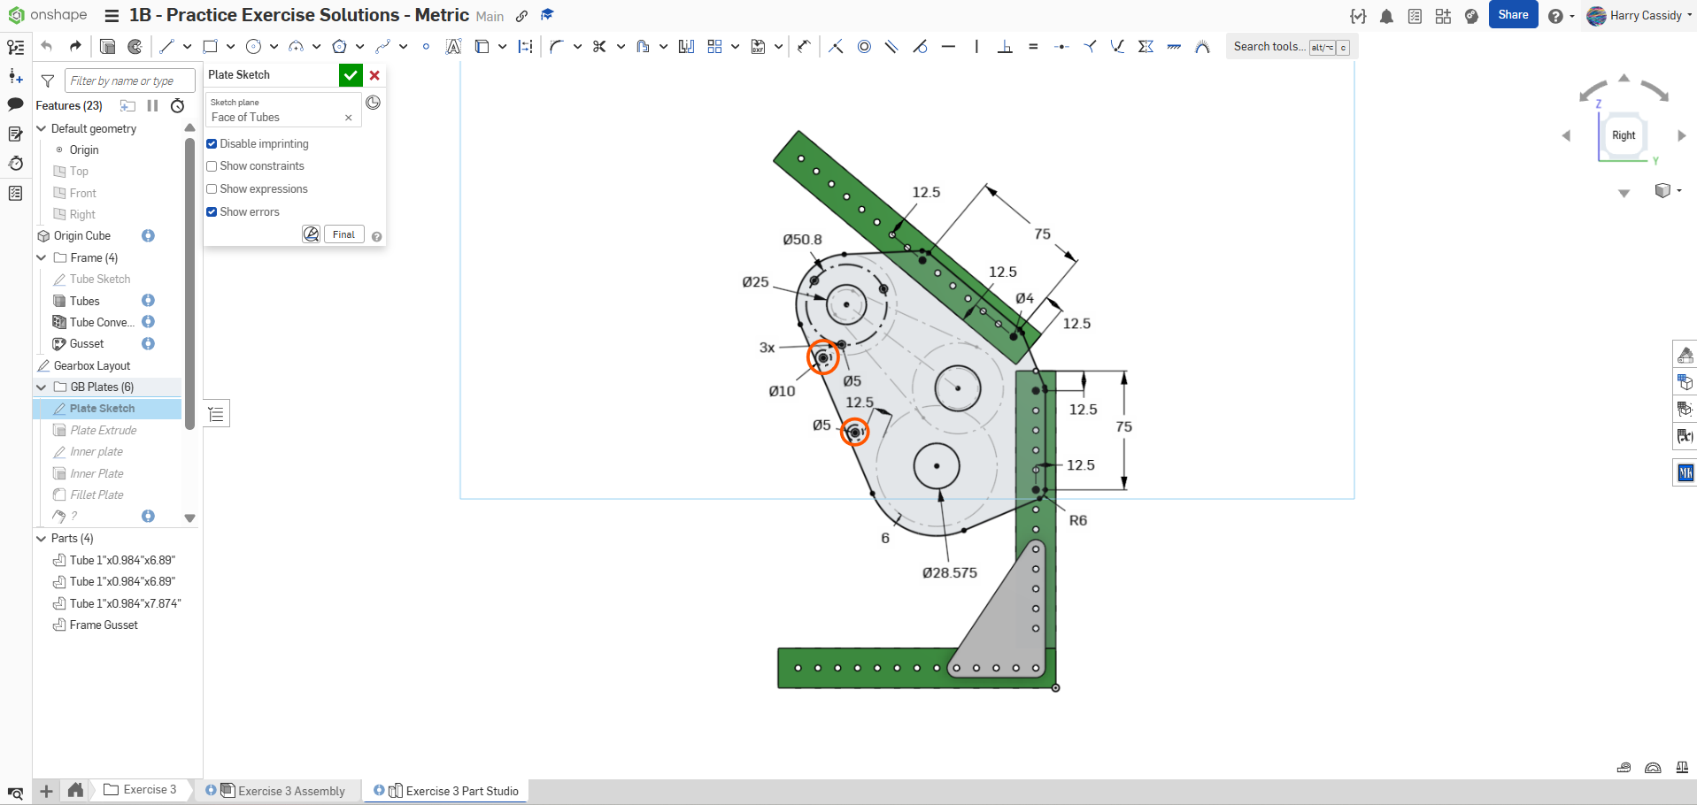Click the Filter by name field
Viewport: 1697px width, 805px height.
(x=129, y=81)
